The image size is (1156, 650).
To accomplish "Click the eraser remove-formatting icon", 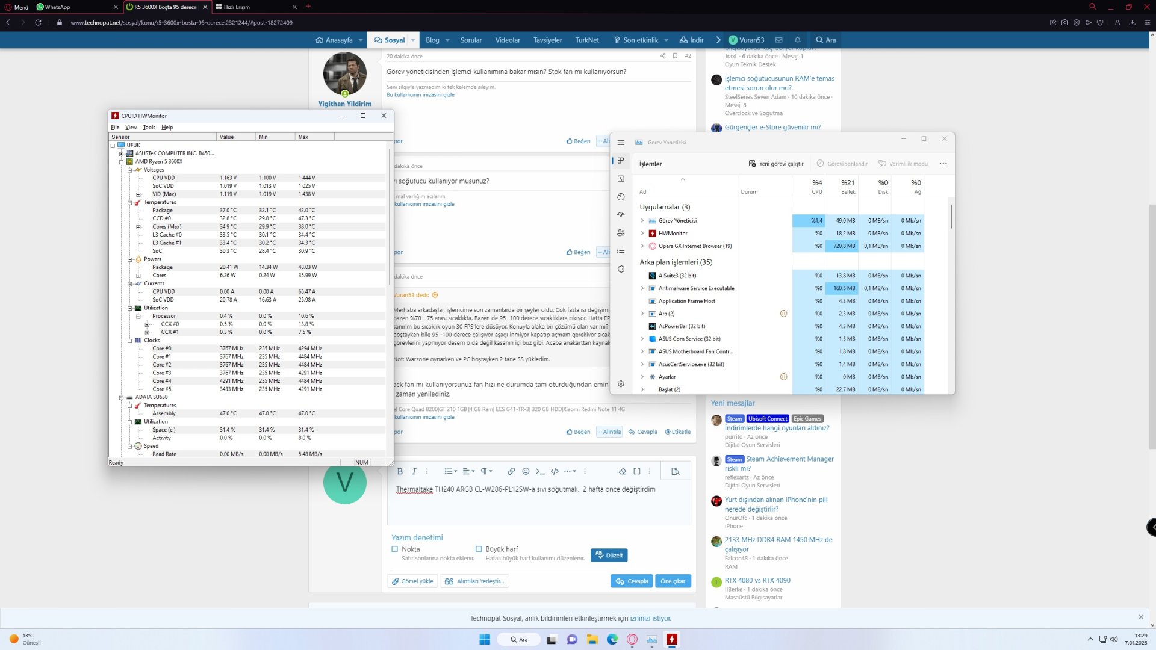I will (x=623, y=472).
